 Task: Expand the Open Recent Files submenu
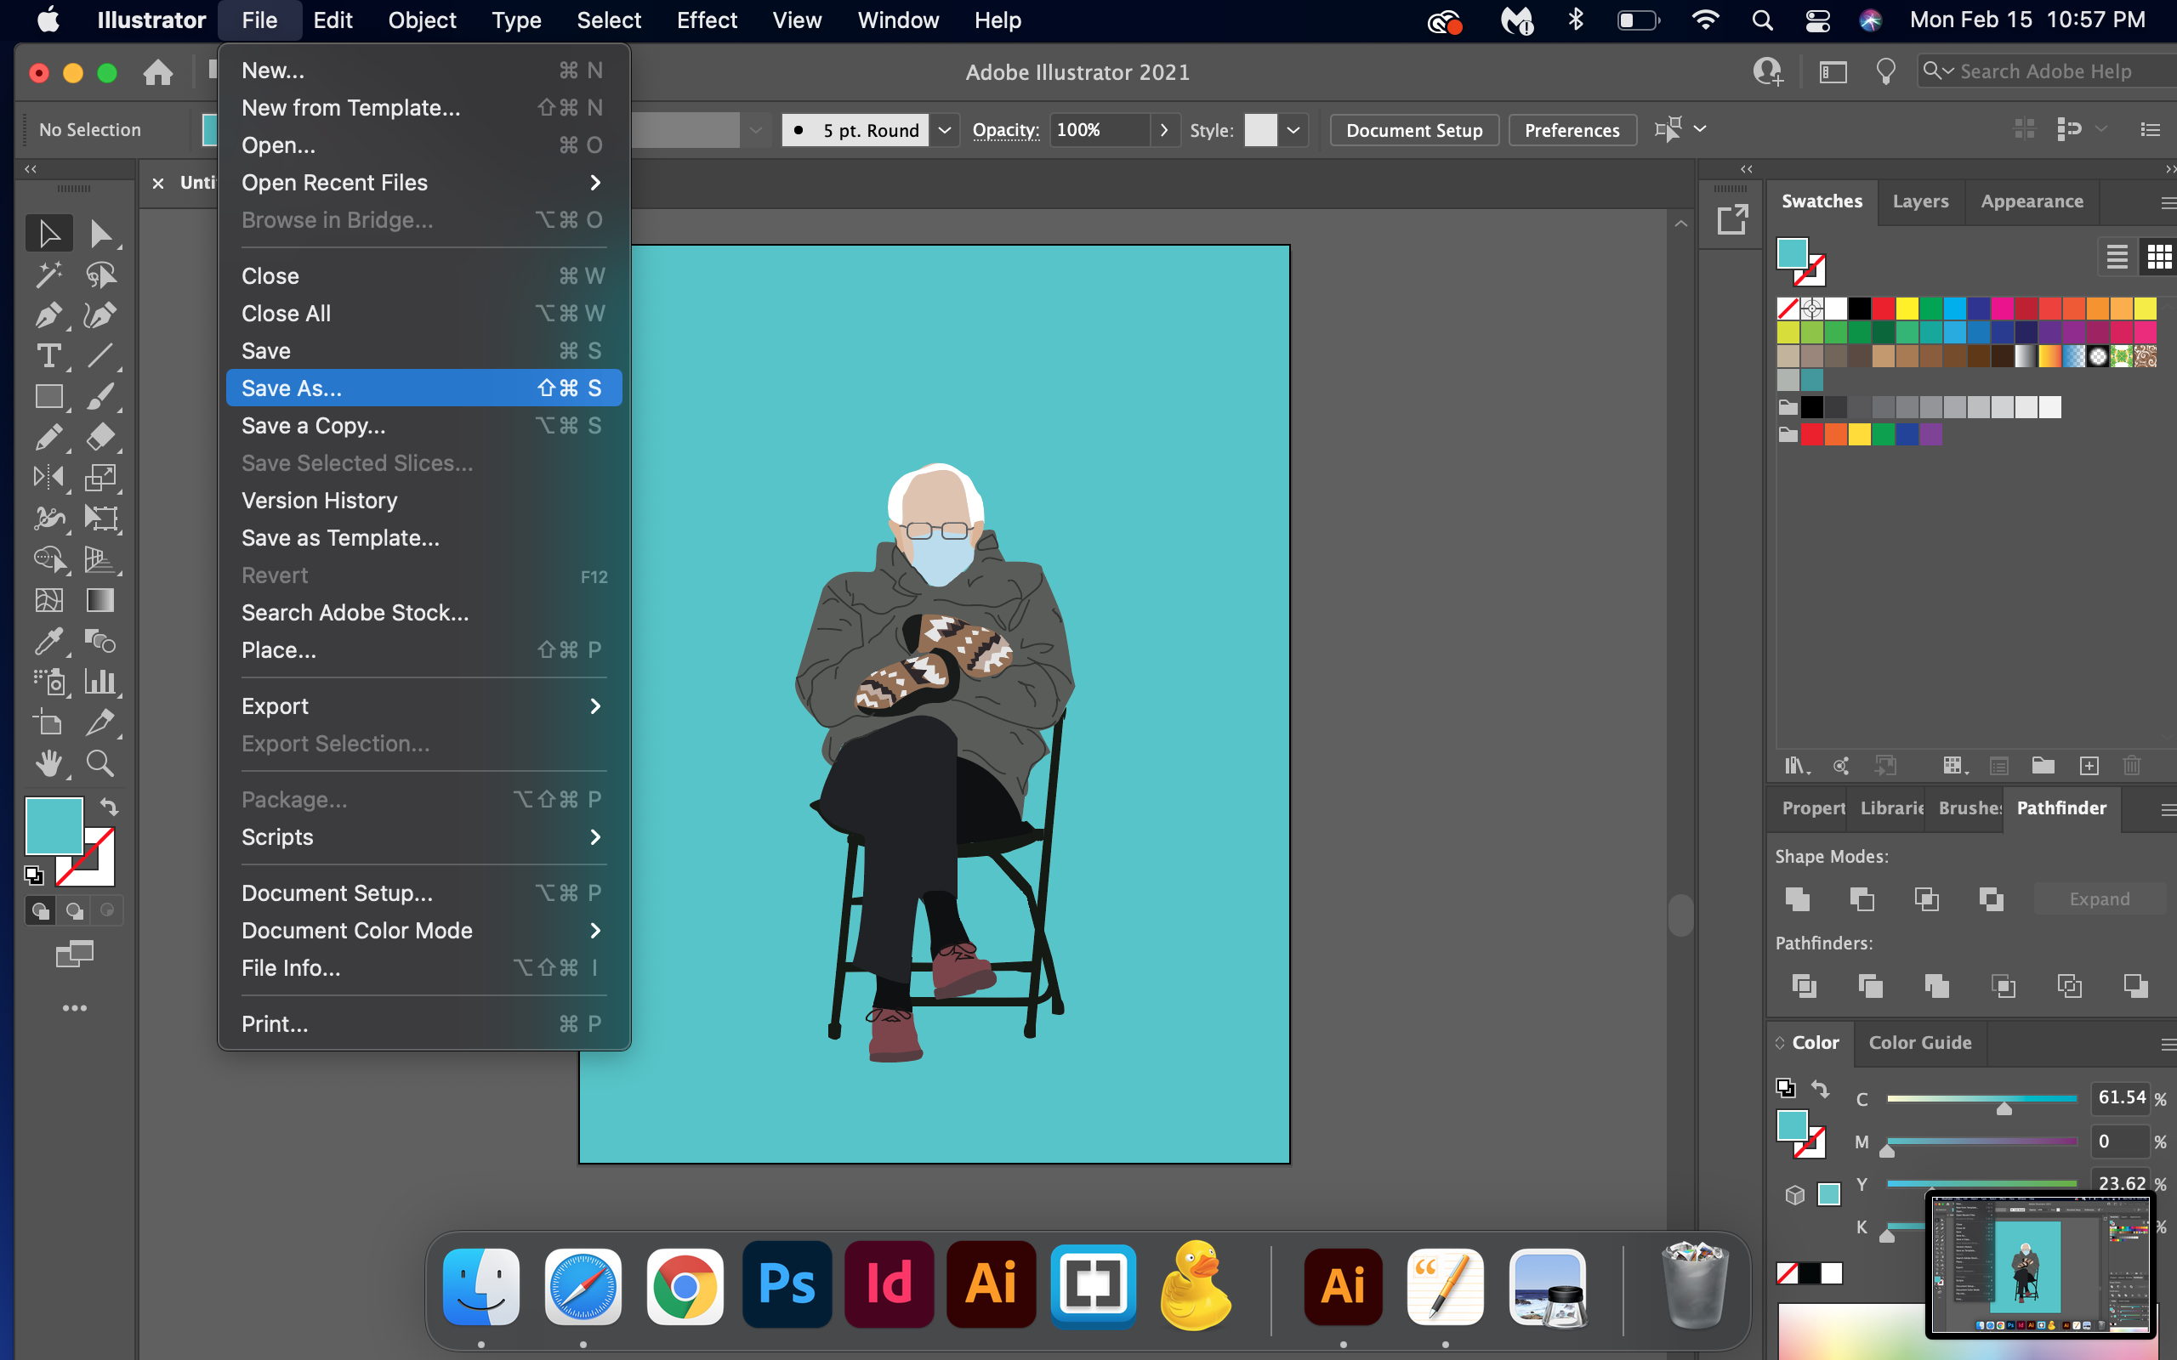click(423, 183)
